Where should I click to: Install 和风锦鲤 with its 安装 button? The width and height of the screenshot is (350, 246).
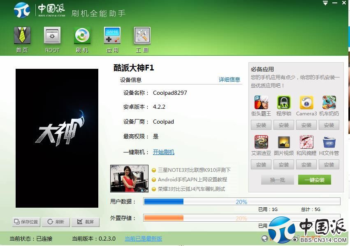[x=306, y=164]
